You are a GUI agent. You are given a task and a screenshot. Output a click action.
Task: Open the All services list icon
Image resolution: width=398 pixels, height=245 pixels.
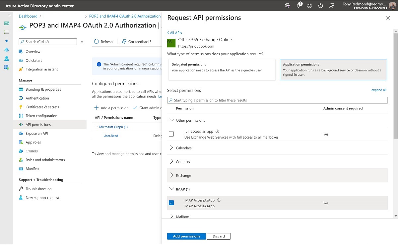[x=7, y=32]
